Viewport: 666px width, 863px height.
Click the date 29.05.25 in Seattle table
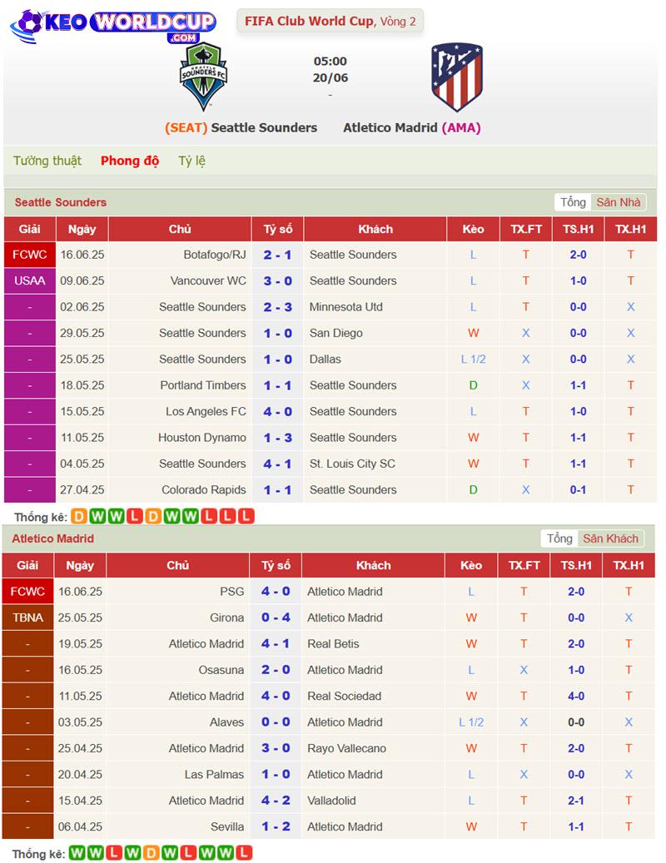tap(82, 333)
